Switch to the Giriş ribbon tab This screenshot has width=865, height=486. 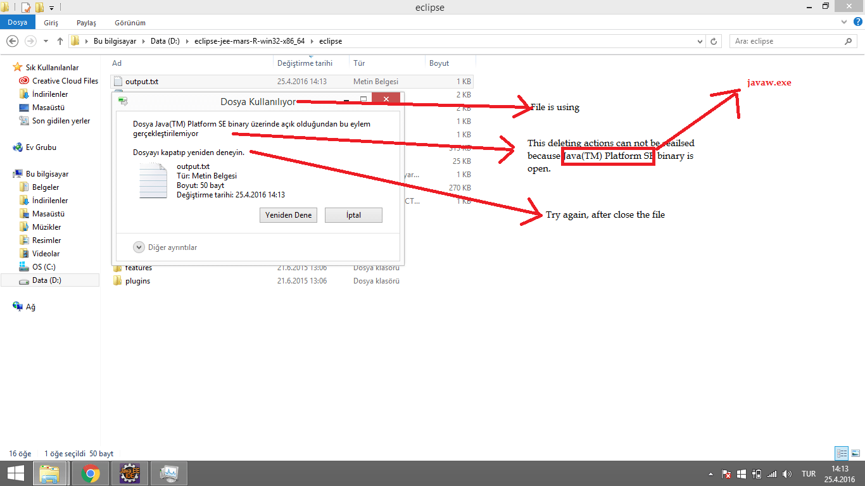point(51,22)
